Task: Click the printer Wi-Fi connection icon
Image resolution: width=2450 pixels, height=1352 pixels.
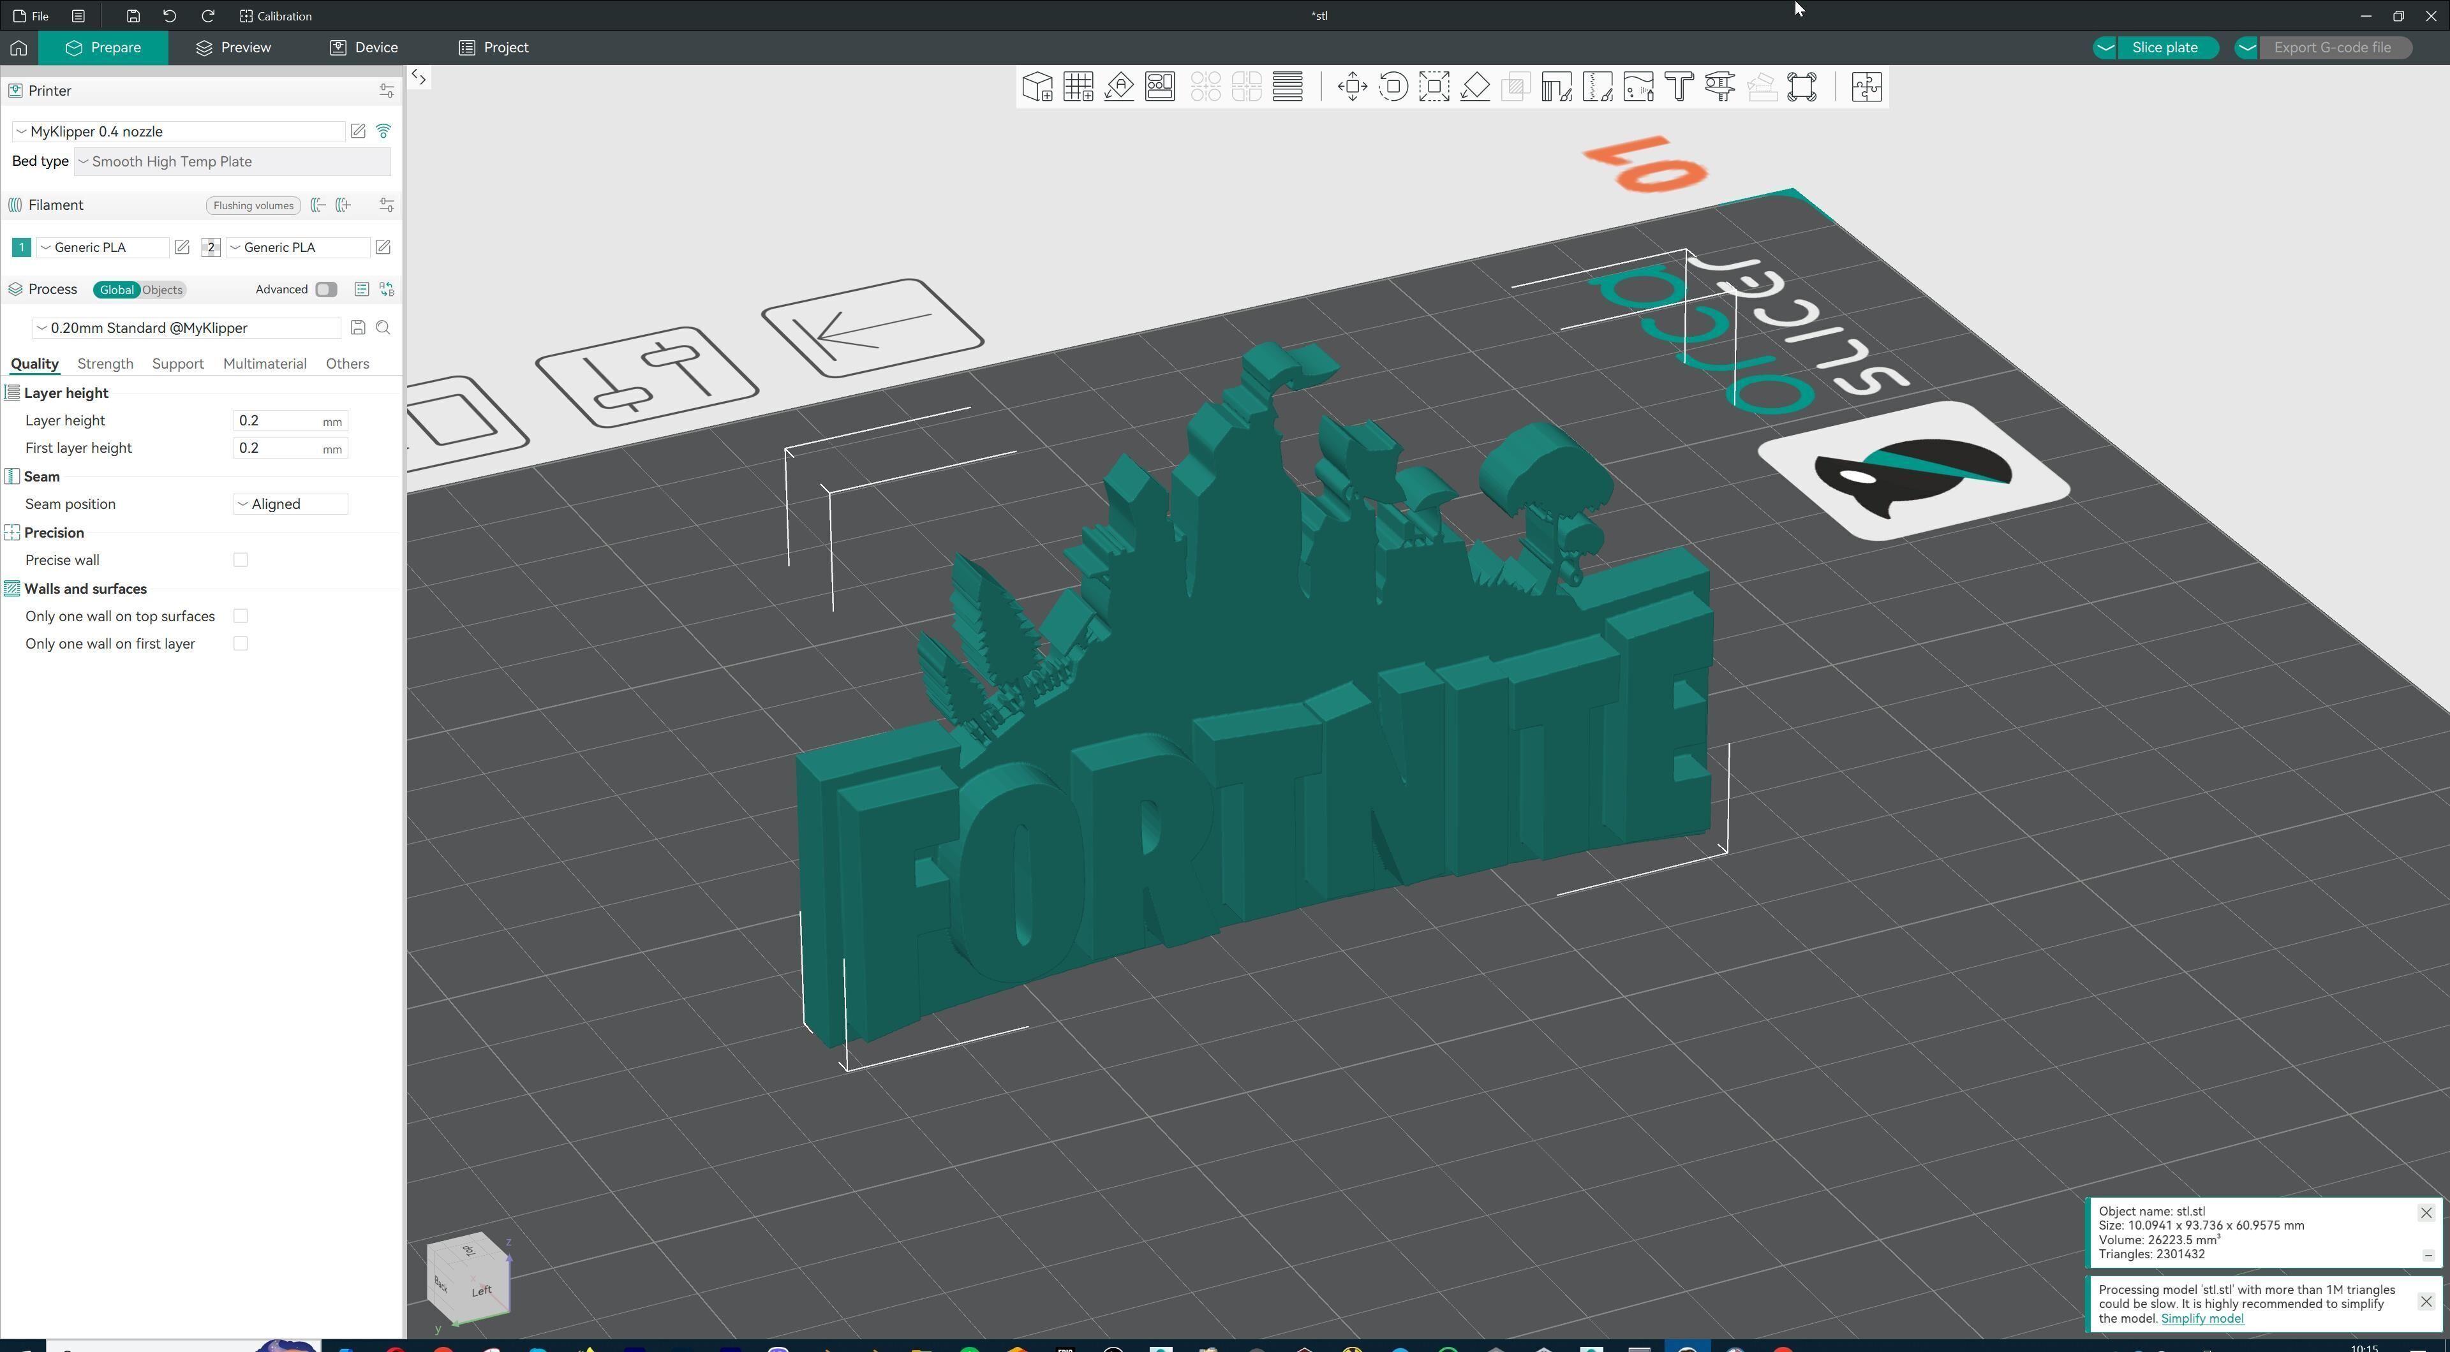Action: (x=384, y=131)
